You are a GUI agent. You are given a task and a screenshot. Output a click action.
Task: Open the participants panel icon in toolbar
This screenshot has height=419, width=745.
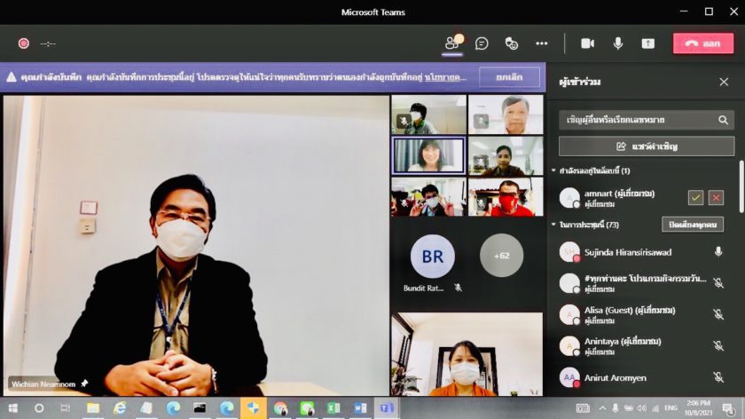pos(452,43)
